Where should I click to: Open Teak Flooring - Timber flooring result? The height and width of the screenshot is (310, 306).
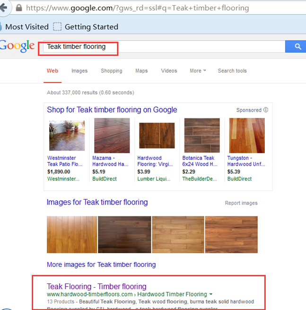click(96, 286)
